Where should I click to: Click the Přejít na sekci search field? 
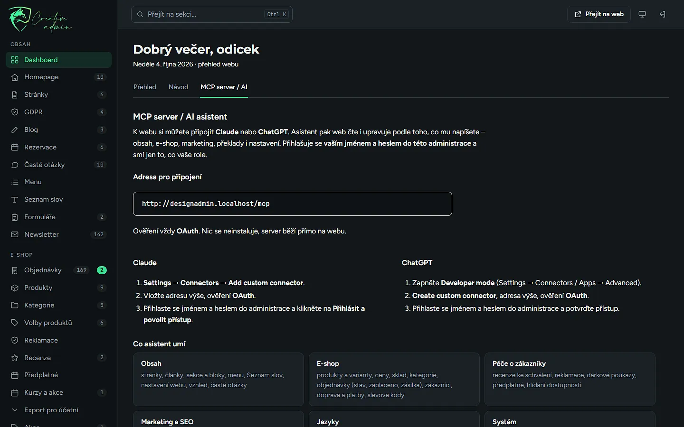212,14
